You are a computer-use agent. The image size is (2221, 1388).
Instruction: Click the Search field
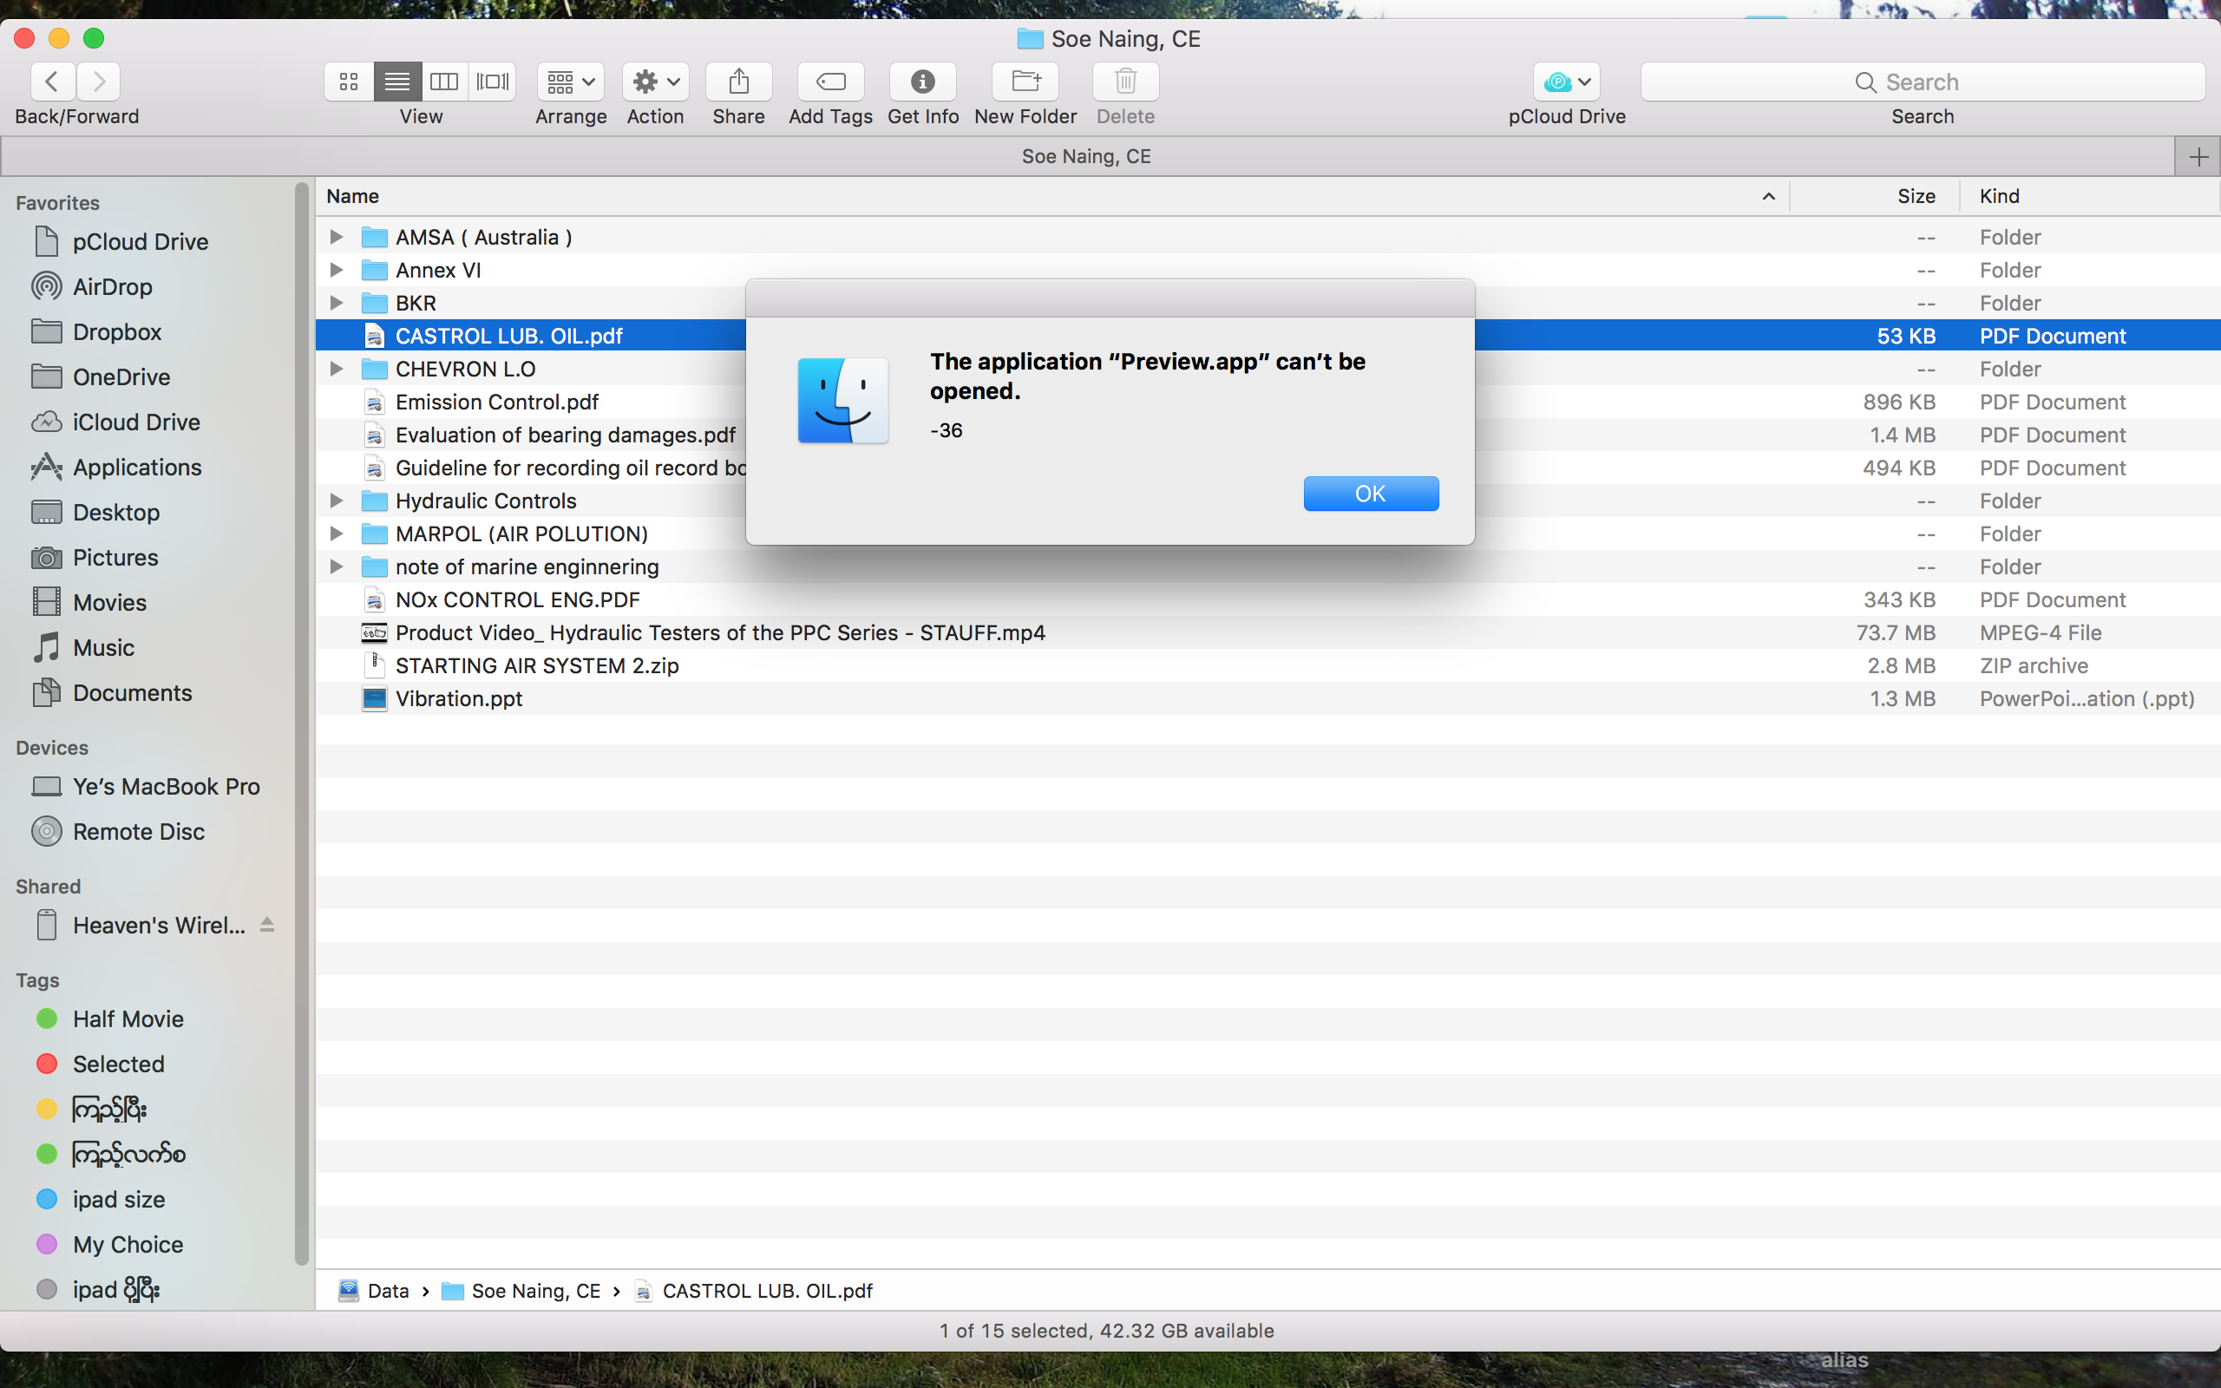click(1922, 82)
